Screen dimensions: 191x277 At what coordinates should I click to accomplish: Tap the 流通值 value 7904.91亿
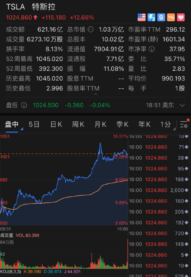point(109,49)
